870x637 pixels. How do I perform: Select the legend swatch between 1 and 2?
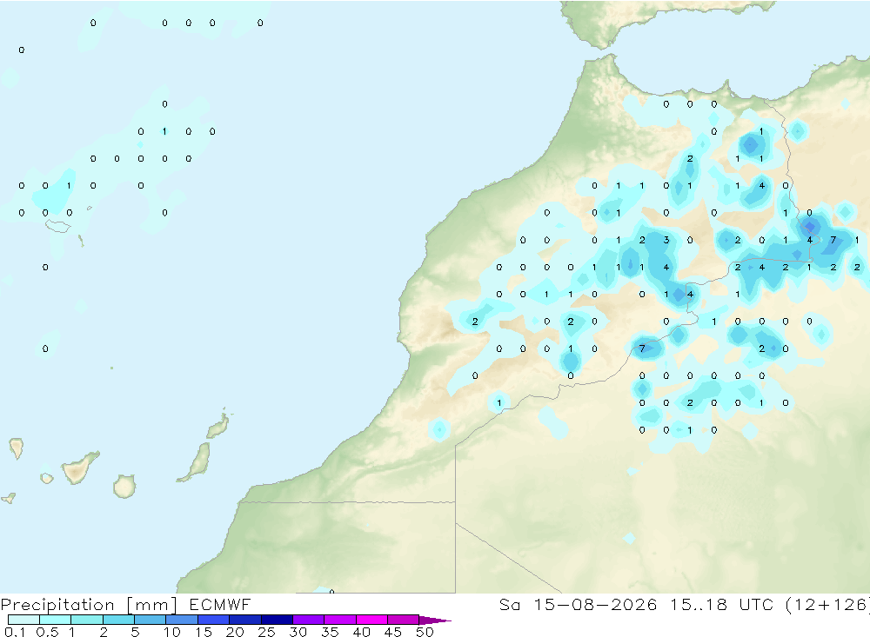(86, 620)
